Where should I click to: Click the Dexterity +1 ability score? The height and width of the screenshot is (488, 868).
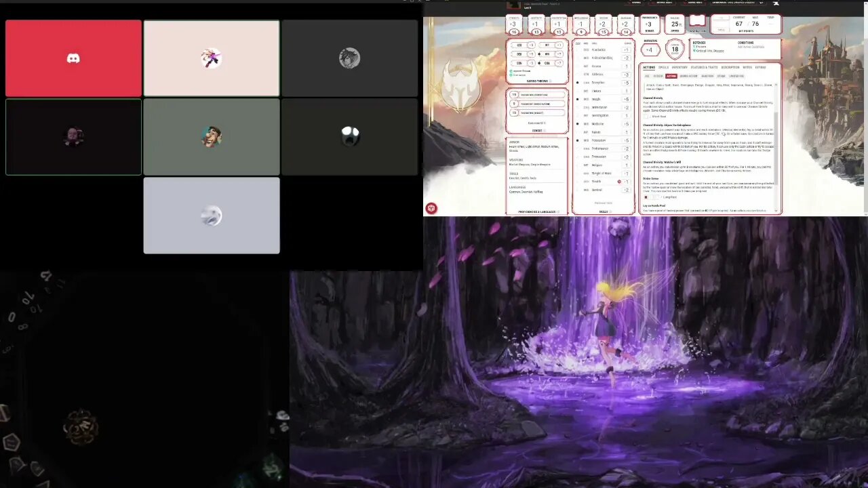536,24
